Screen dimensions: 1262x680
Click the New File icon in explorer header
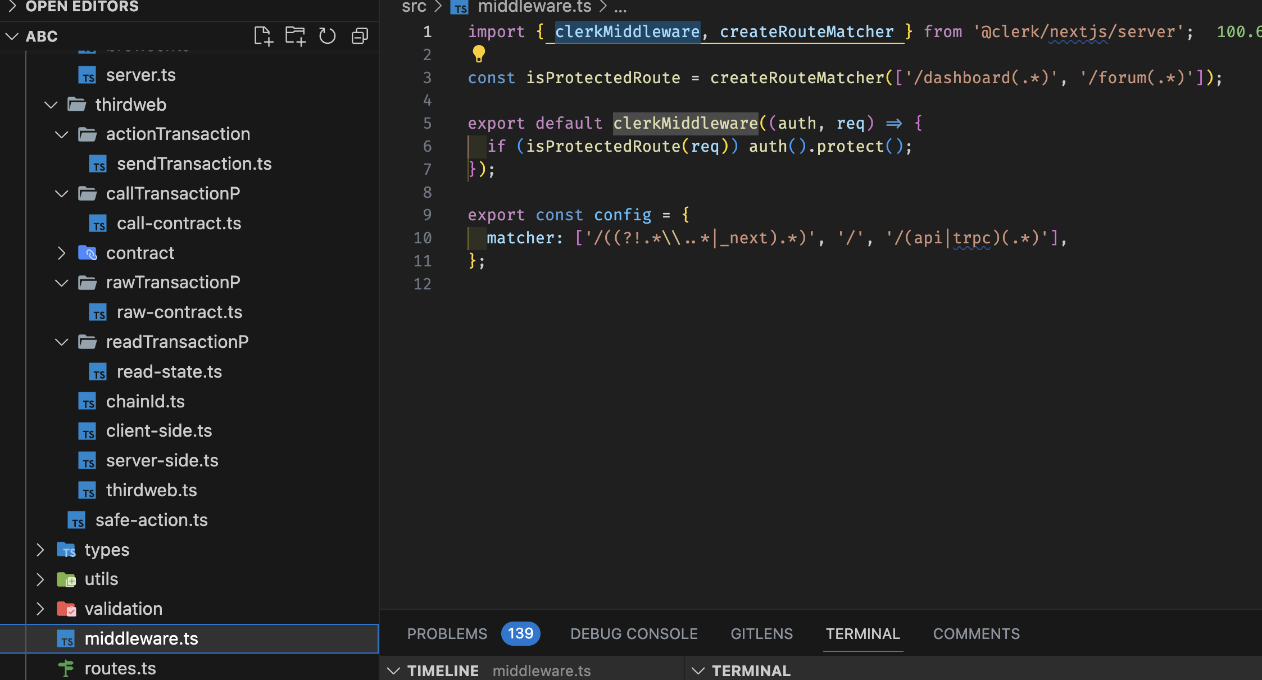click(x=262, y=37)
